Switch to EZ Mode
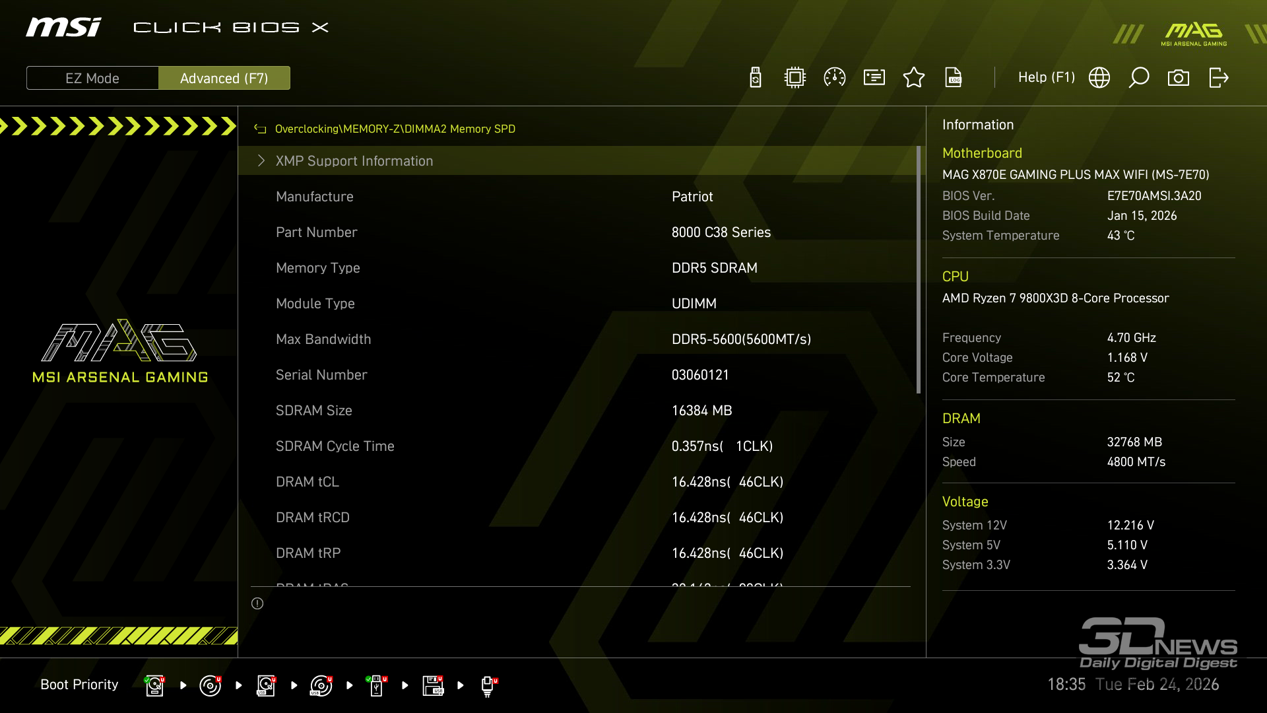1267x713 pixels. point(92,78)
